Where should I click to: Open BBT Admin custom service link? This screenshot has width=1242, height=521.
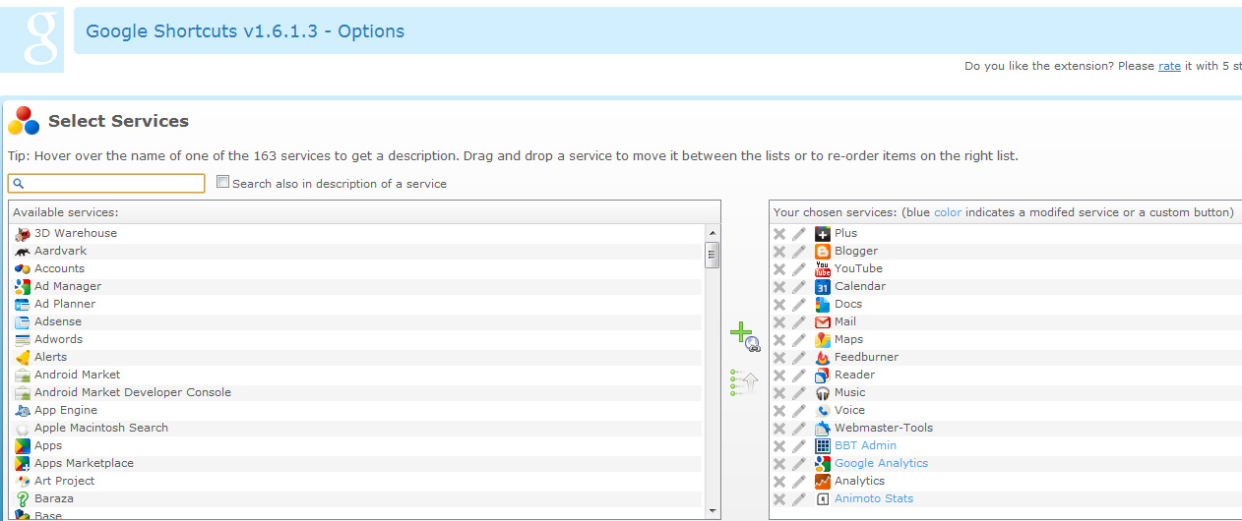(x=865, y=445)
